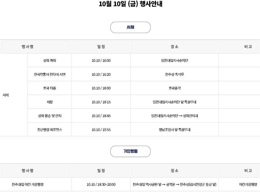The height and width of the screenshot is (192, 260).
Task: Click the 서제 category cell in table
Action: [6, 95]
